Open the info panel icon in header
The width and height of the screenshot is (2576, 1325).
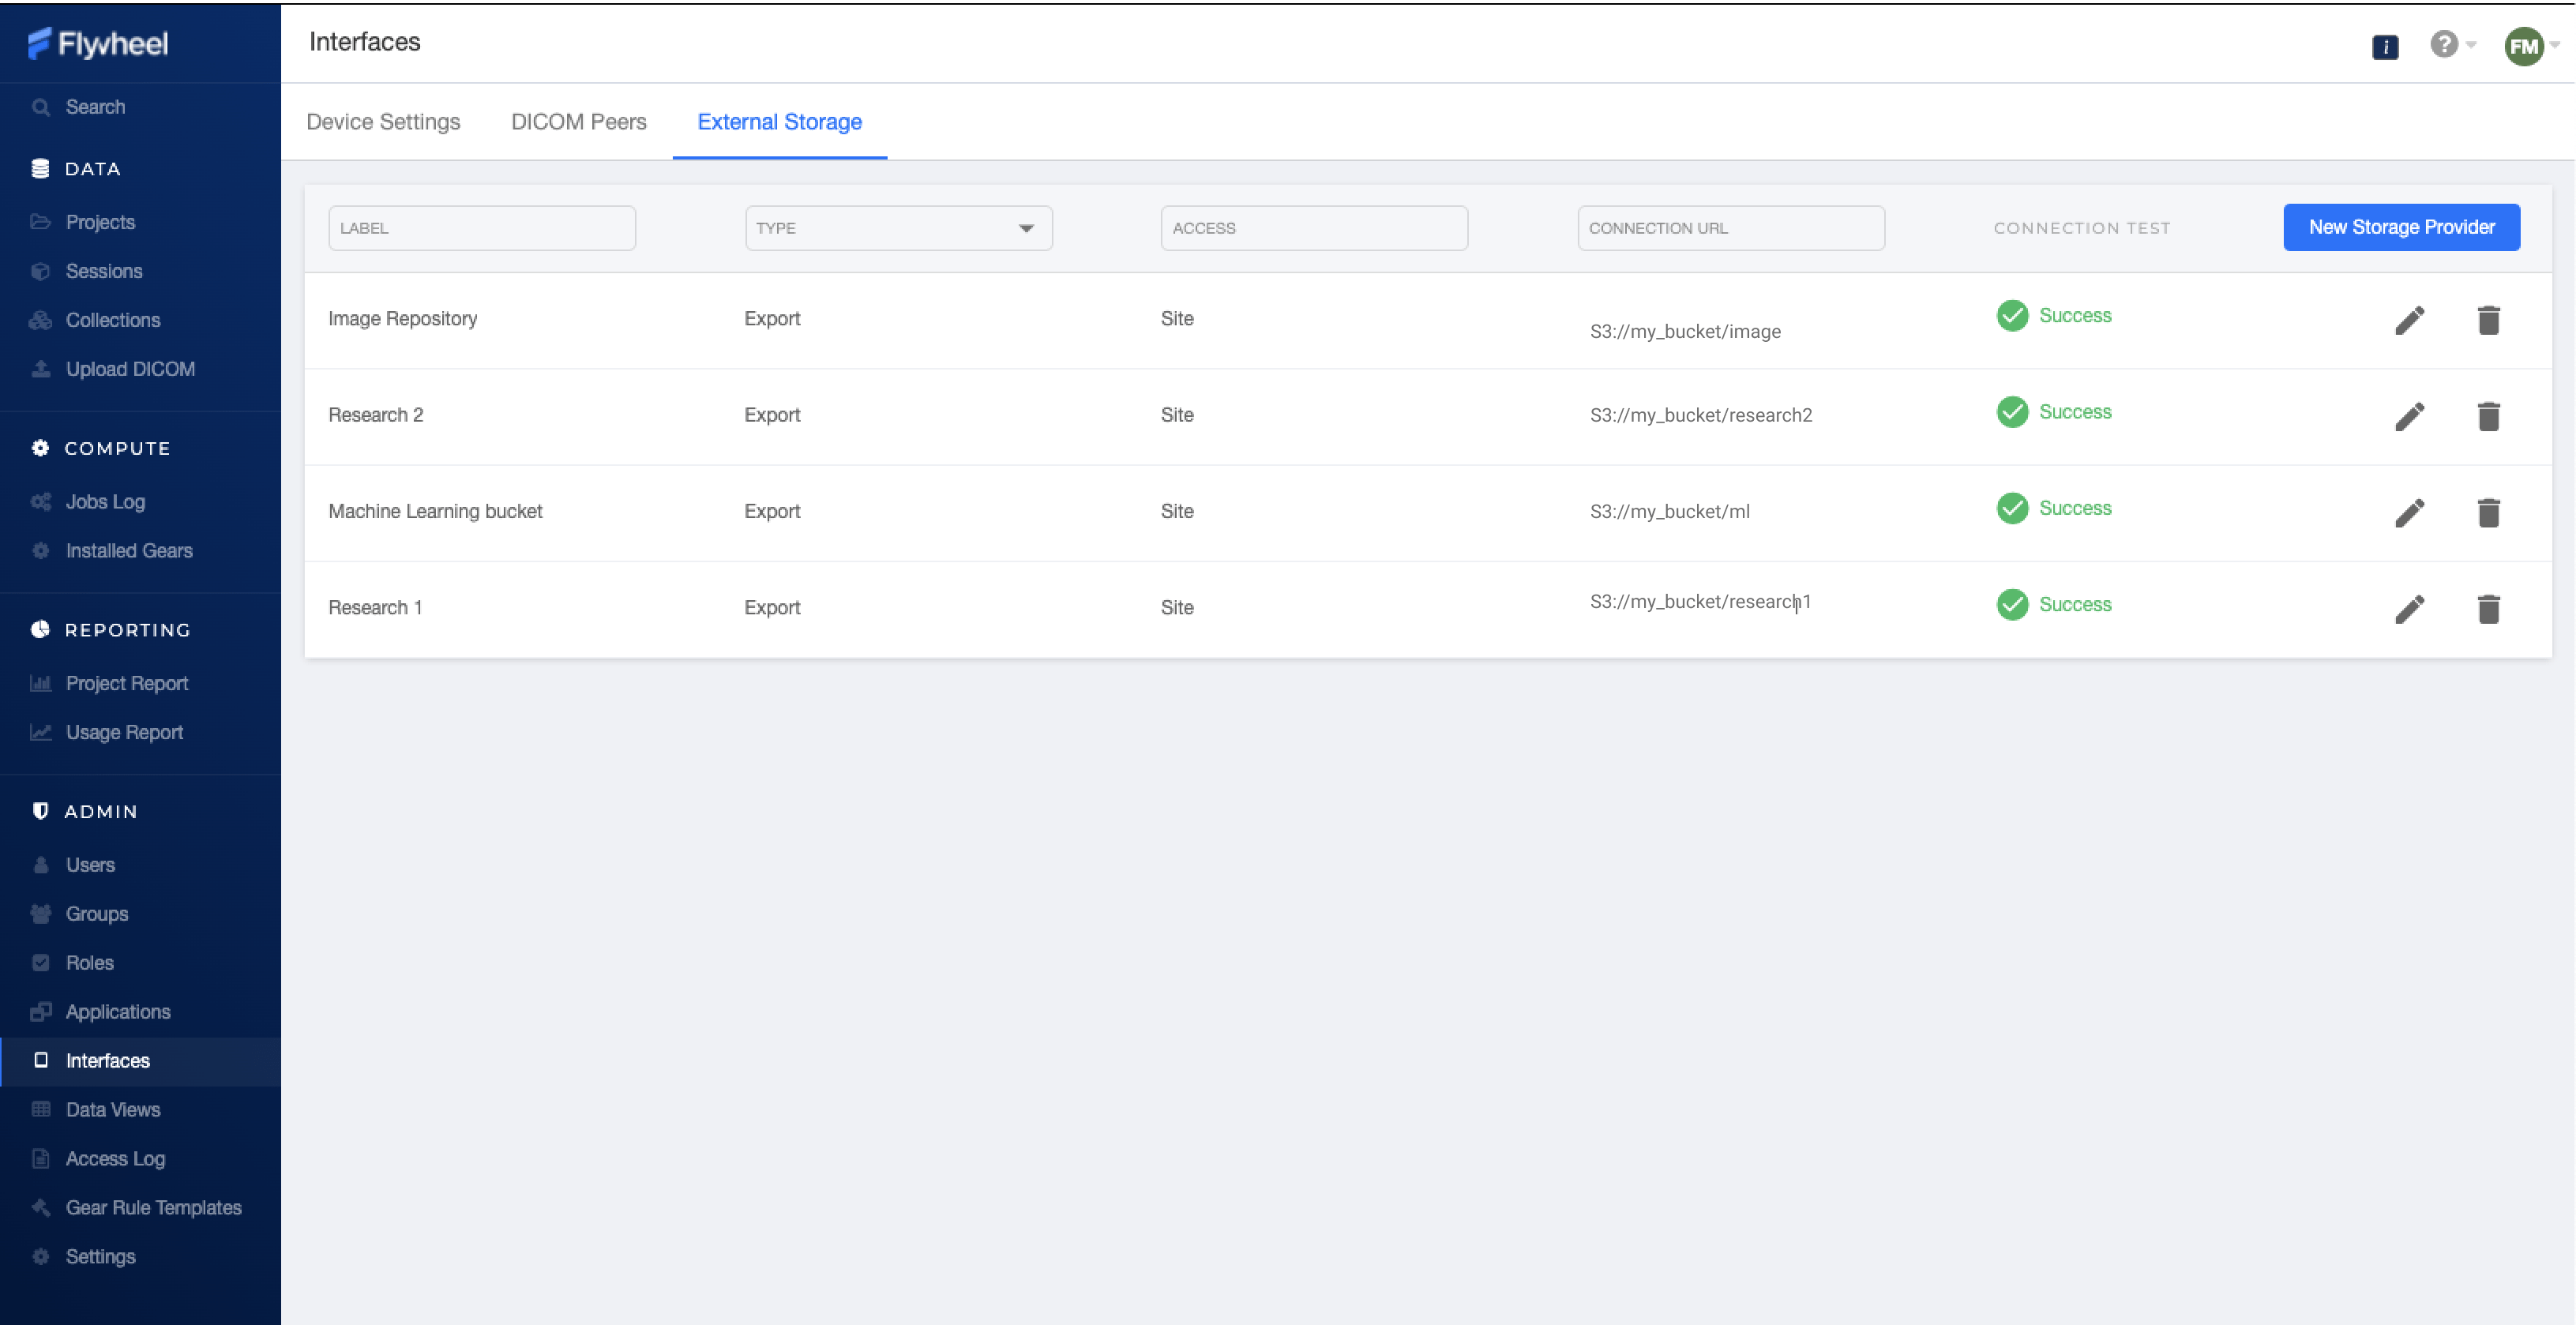pyautogui.click(x=2385, y=46)
